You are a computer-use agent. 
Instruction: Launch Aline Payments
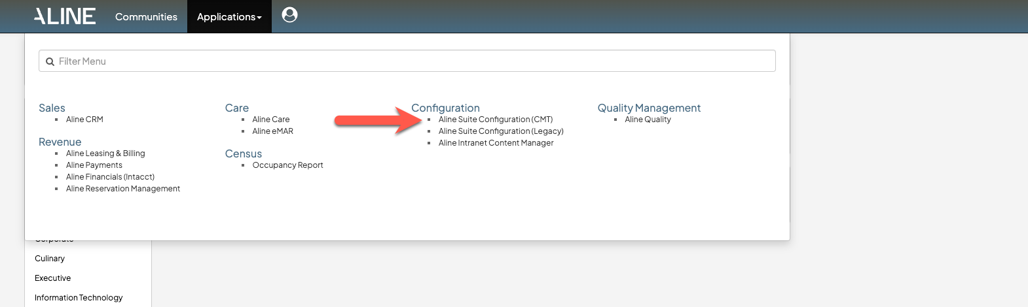94,165
